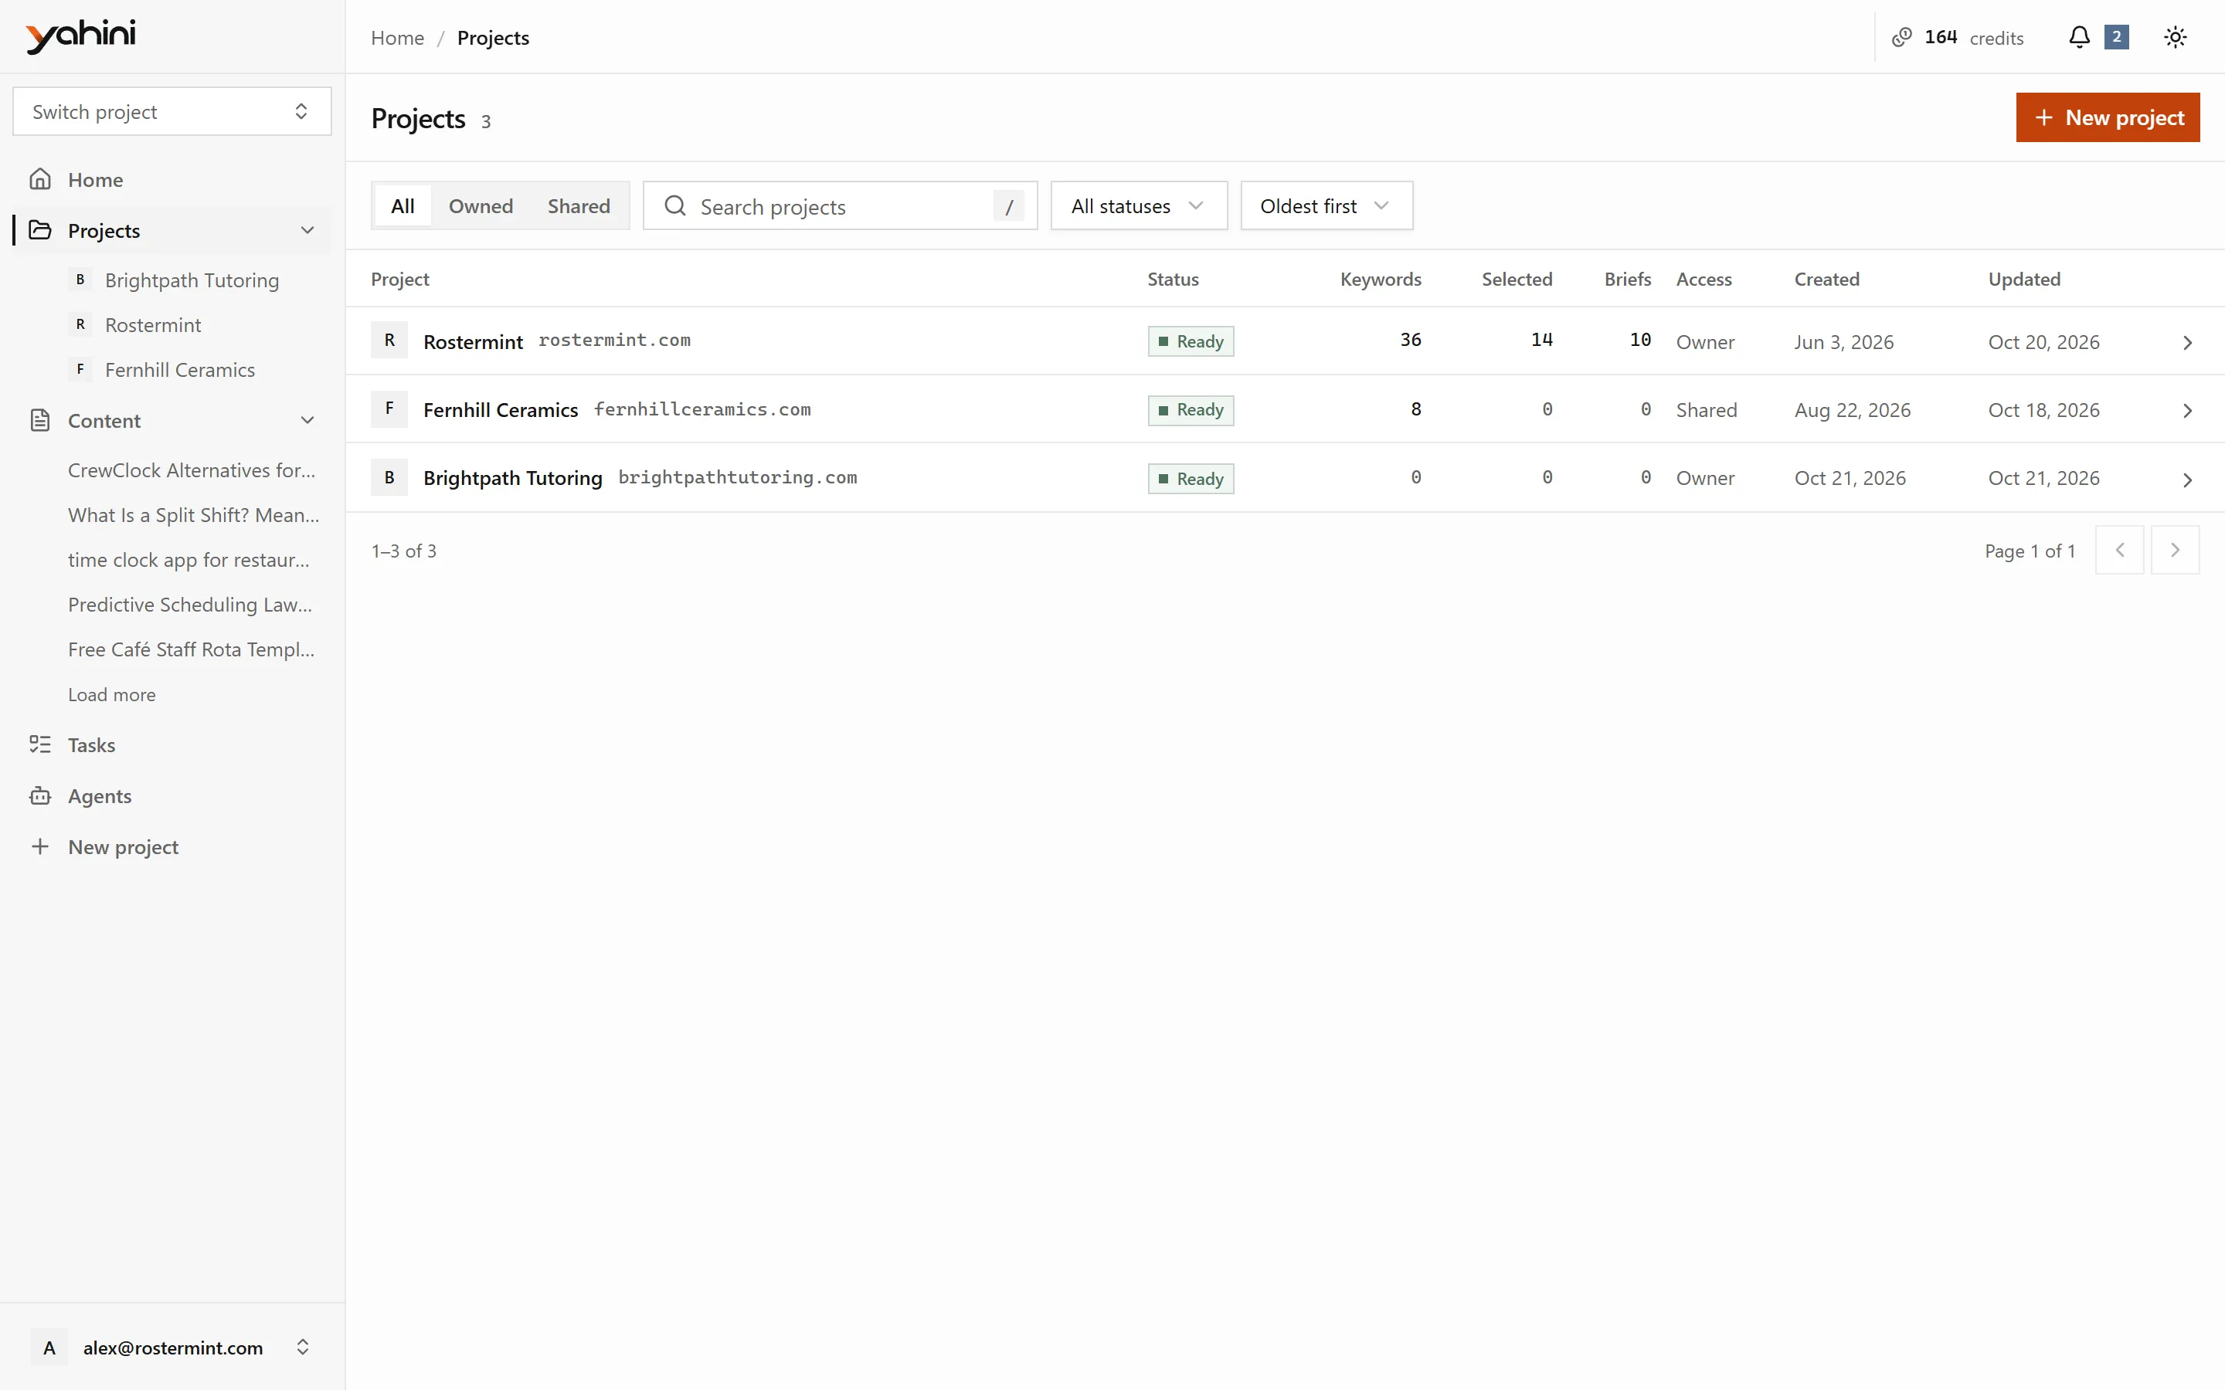Focus the Search projects input field
Image resolution: width=2225 pixels, height=1390 pixels.
840,206
